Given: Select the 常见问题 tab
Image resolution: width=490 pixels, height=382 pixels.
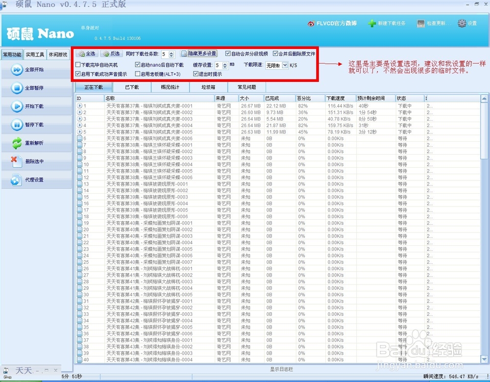Looking at the screenshot, I should [247, 87].
